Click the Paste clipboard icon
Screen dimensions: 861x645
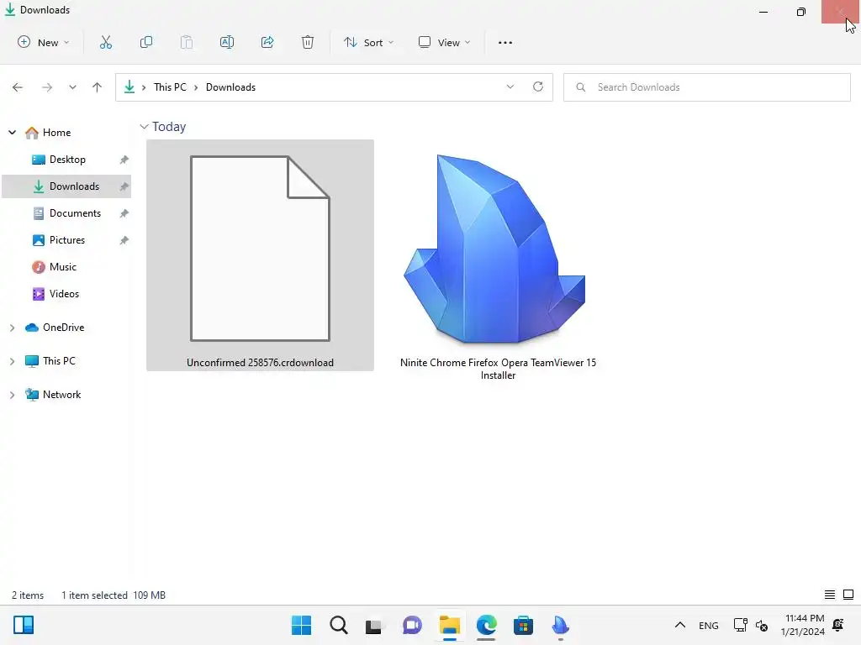click(x=187, y=42)
